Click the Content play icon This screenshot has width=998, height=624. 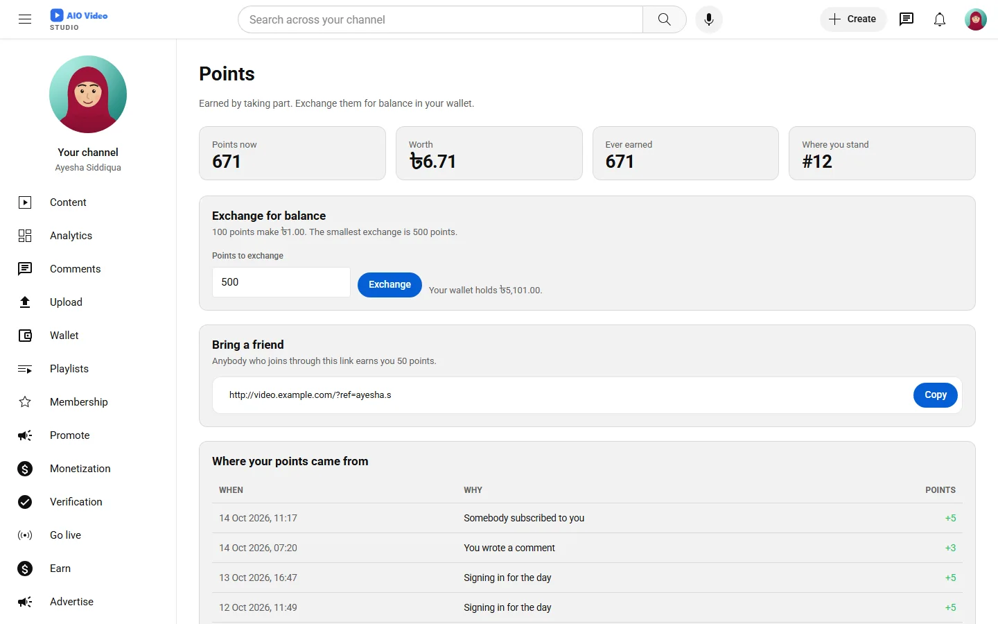click(x=25, y=202)
